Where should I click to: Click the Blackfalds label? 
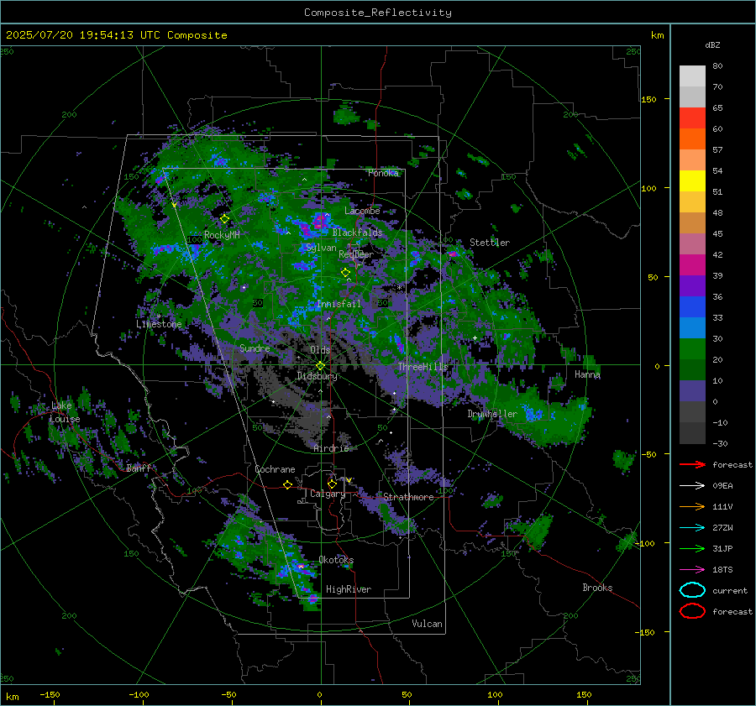point(357,233)
